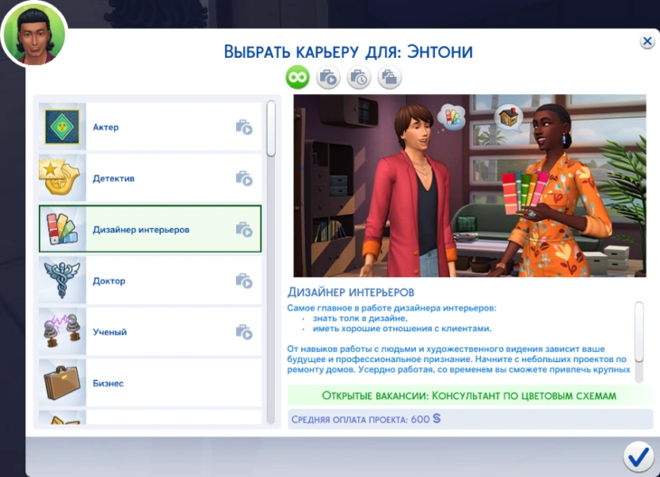The image size is (660, 477).
Task: Click the color swatch icon for Дизайнер интерьеров
Action: pyautogui.click(x=61, y=229)
